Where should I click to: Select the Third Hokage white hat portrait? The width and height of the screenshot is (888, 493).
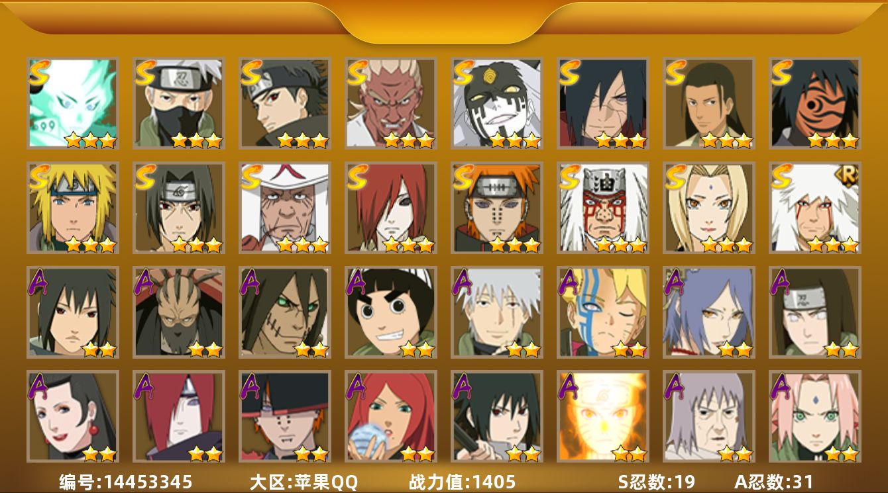click(285, 208)
